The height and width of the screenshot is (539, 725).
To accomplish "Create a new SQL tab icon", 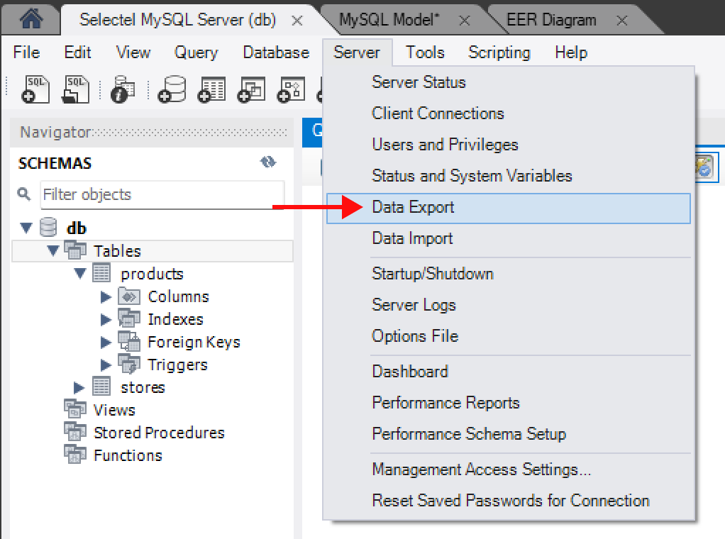I will [x=35, y=89].
